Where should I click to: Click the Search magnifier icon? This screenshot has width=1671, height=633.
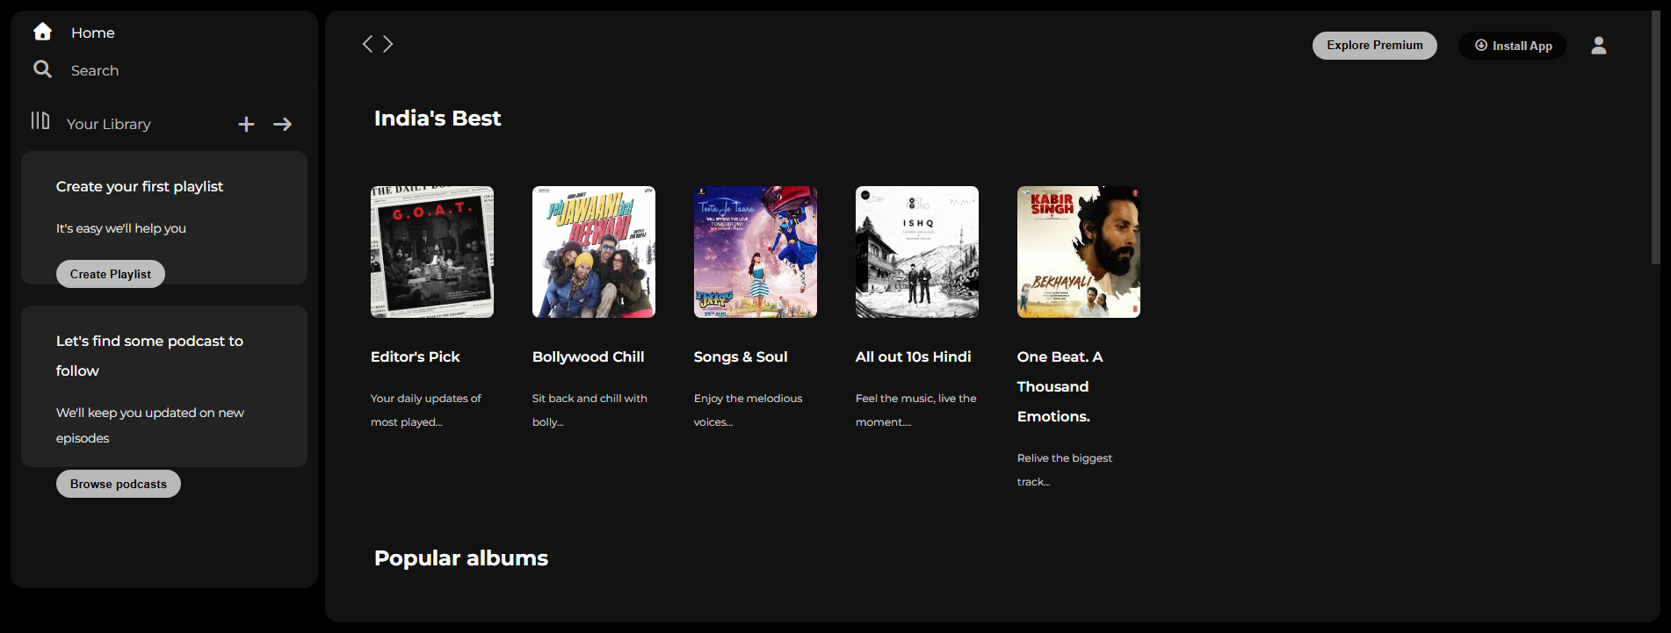tap(42, 68)
